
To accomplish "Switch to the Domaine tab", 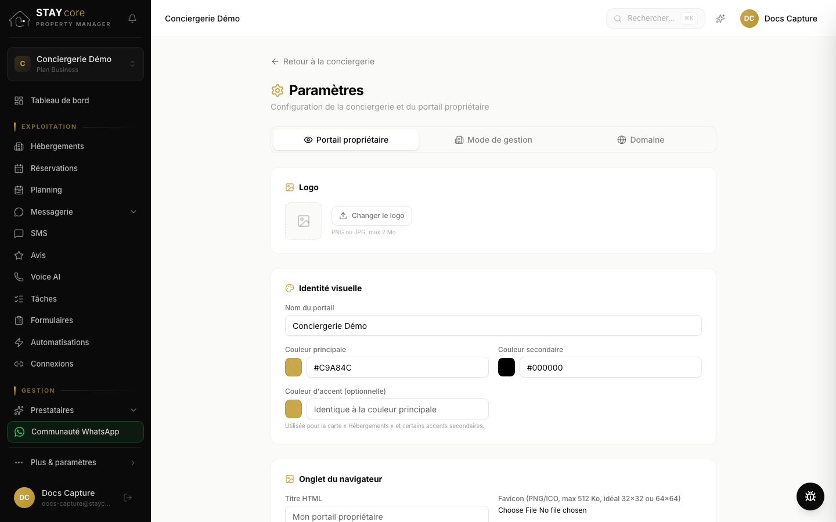I will (x=641, y=140).
